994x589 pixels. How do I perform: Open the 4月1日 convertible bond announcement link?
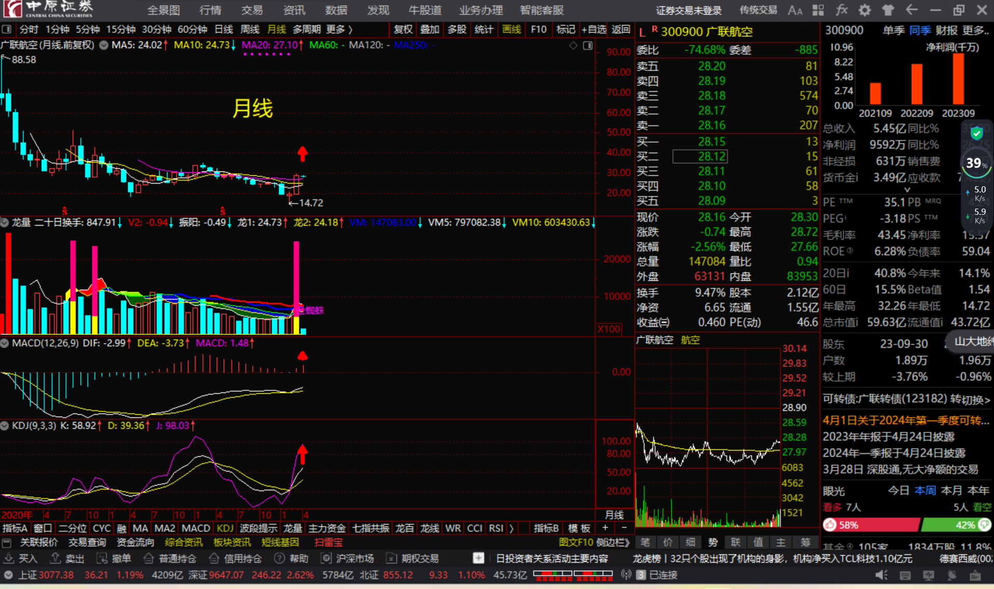(x=906, y=420)
